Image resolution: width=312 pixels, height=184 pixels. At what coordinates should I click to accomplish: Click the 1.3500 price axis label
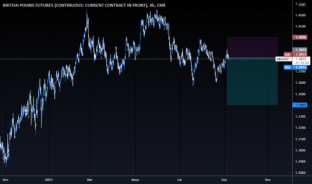pyautogui.click(x=301, y=94)
